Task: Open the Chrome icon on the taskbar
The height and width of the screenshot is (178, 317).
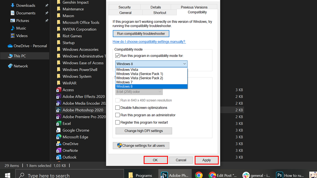Action: click(199, 175)
